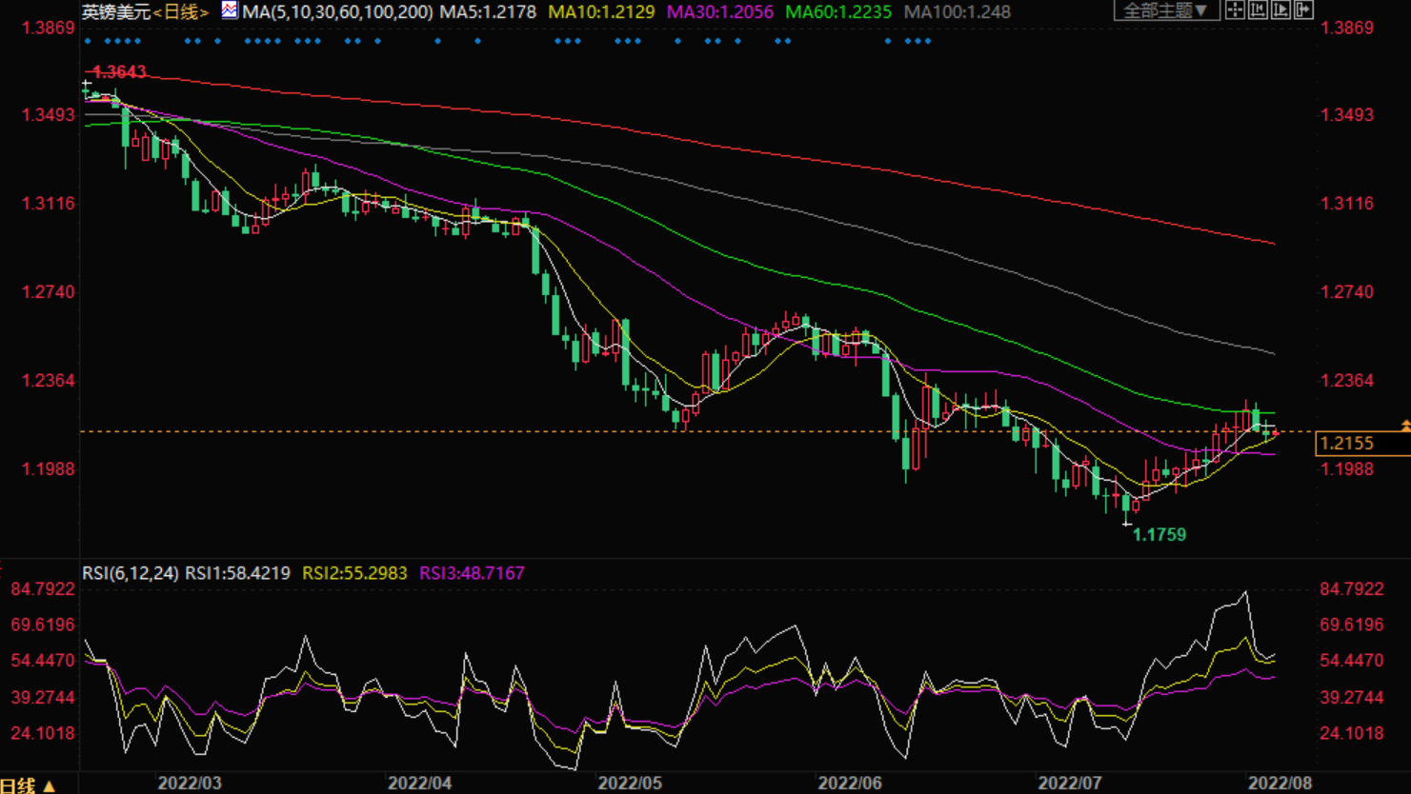
Task: Click right RSI axis value 84.7922
Action: pyautogui.click(x=1351, y=589)
